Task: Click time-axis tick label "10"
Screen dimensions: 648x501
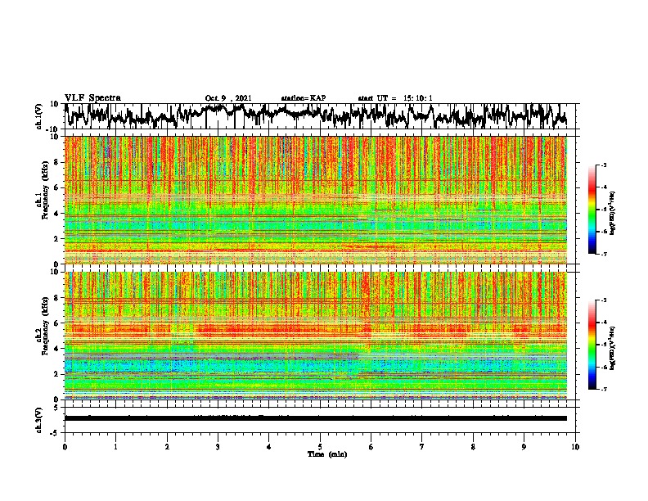Action: click(575, 447)
